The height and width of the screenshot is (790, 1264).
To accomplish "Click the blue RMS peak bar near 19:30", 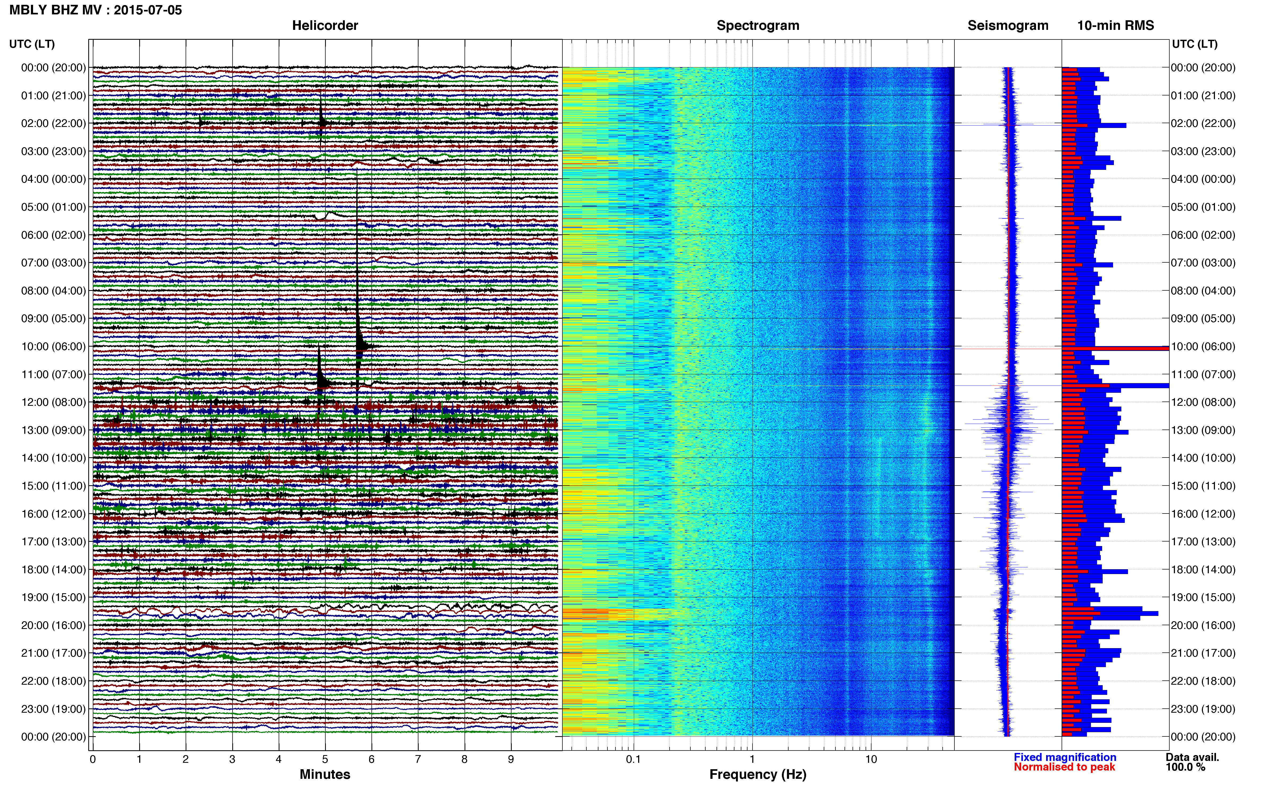I will pyautogui.click(x=1110, y=613).
